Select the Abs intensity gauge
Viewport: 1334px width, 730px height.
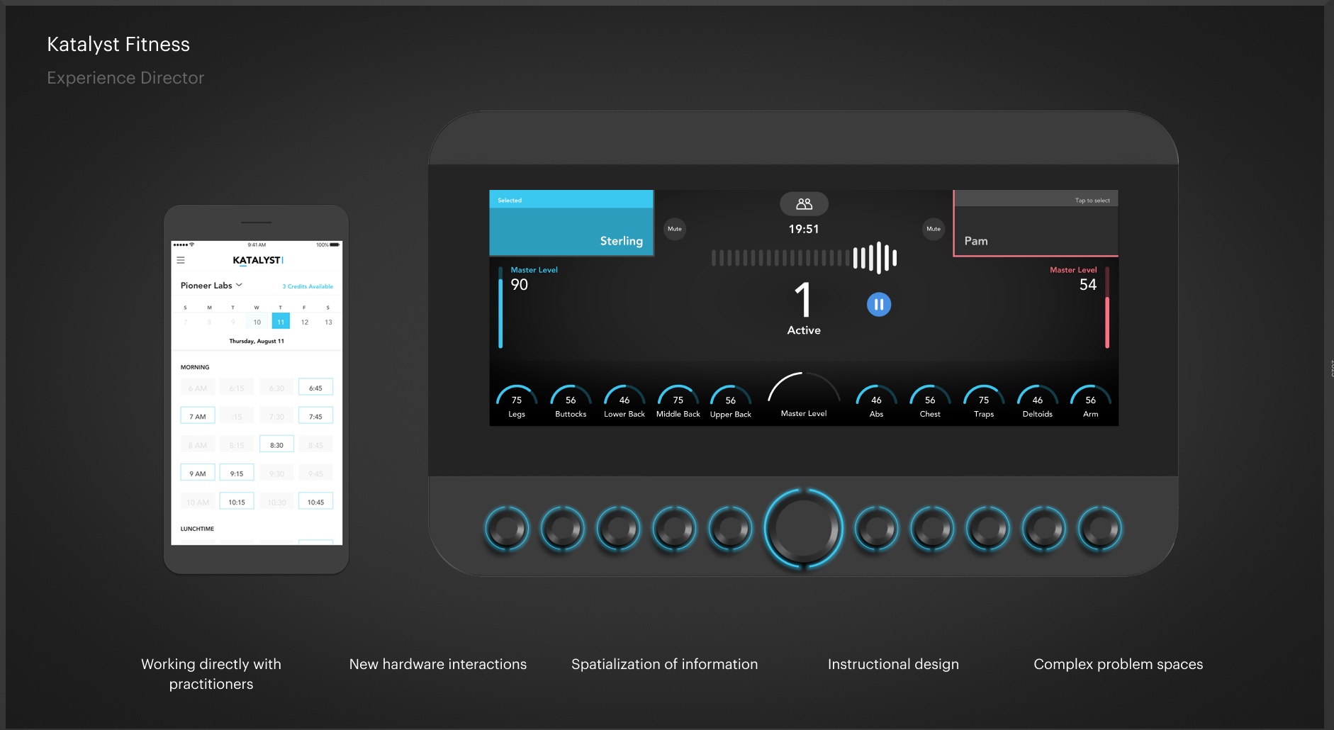coord(876,401)
